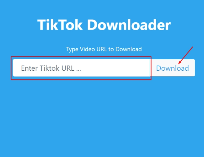Click the tail of the red arrow
The image size is (204, 157).
click(192, 47)
